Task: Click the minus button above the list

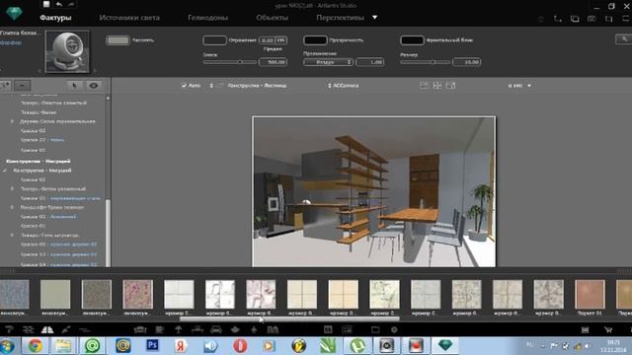Action: coord(22,86)
